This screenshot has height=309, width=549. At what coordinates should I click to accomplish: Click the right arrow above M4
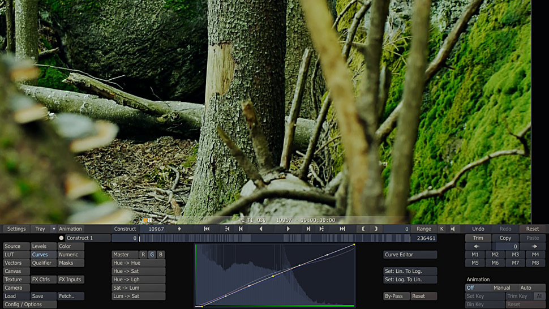(534, 247)
